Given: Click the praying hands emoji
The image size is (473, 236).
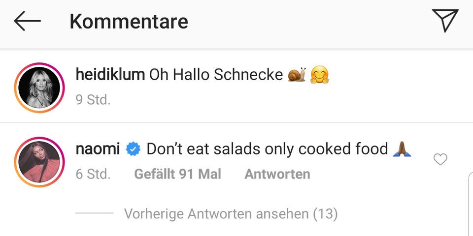Looking at the screenshot, I should tap(402, 148).
